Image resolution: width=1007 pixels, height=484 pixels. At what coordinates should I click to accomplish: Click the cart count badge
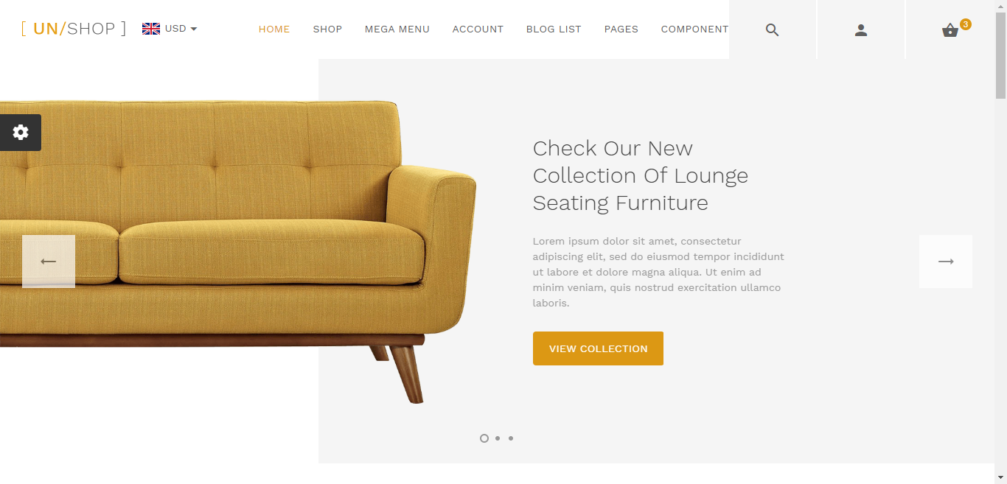click(966, 24)
